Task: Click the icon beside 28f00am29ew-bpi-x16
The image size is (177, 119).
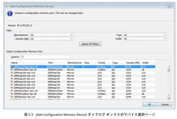Action: 12,67
